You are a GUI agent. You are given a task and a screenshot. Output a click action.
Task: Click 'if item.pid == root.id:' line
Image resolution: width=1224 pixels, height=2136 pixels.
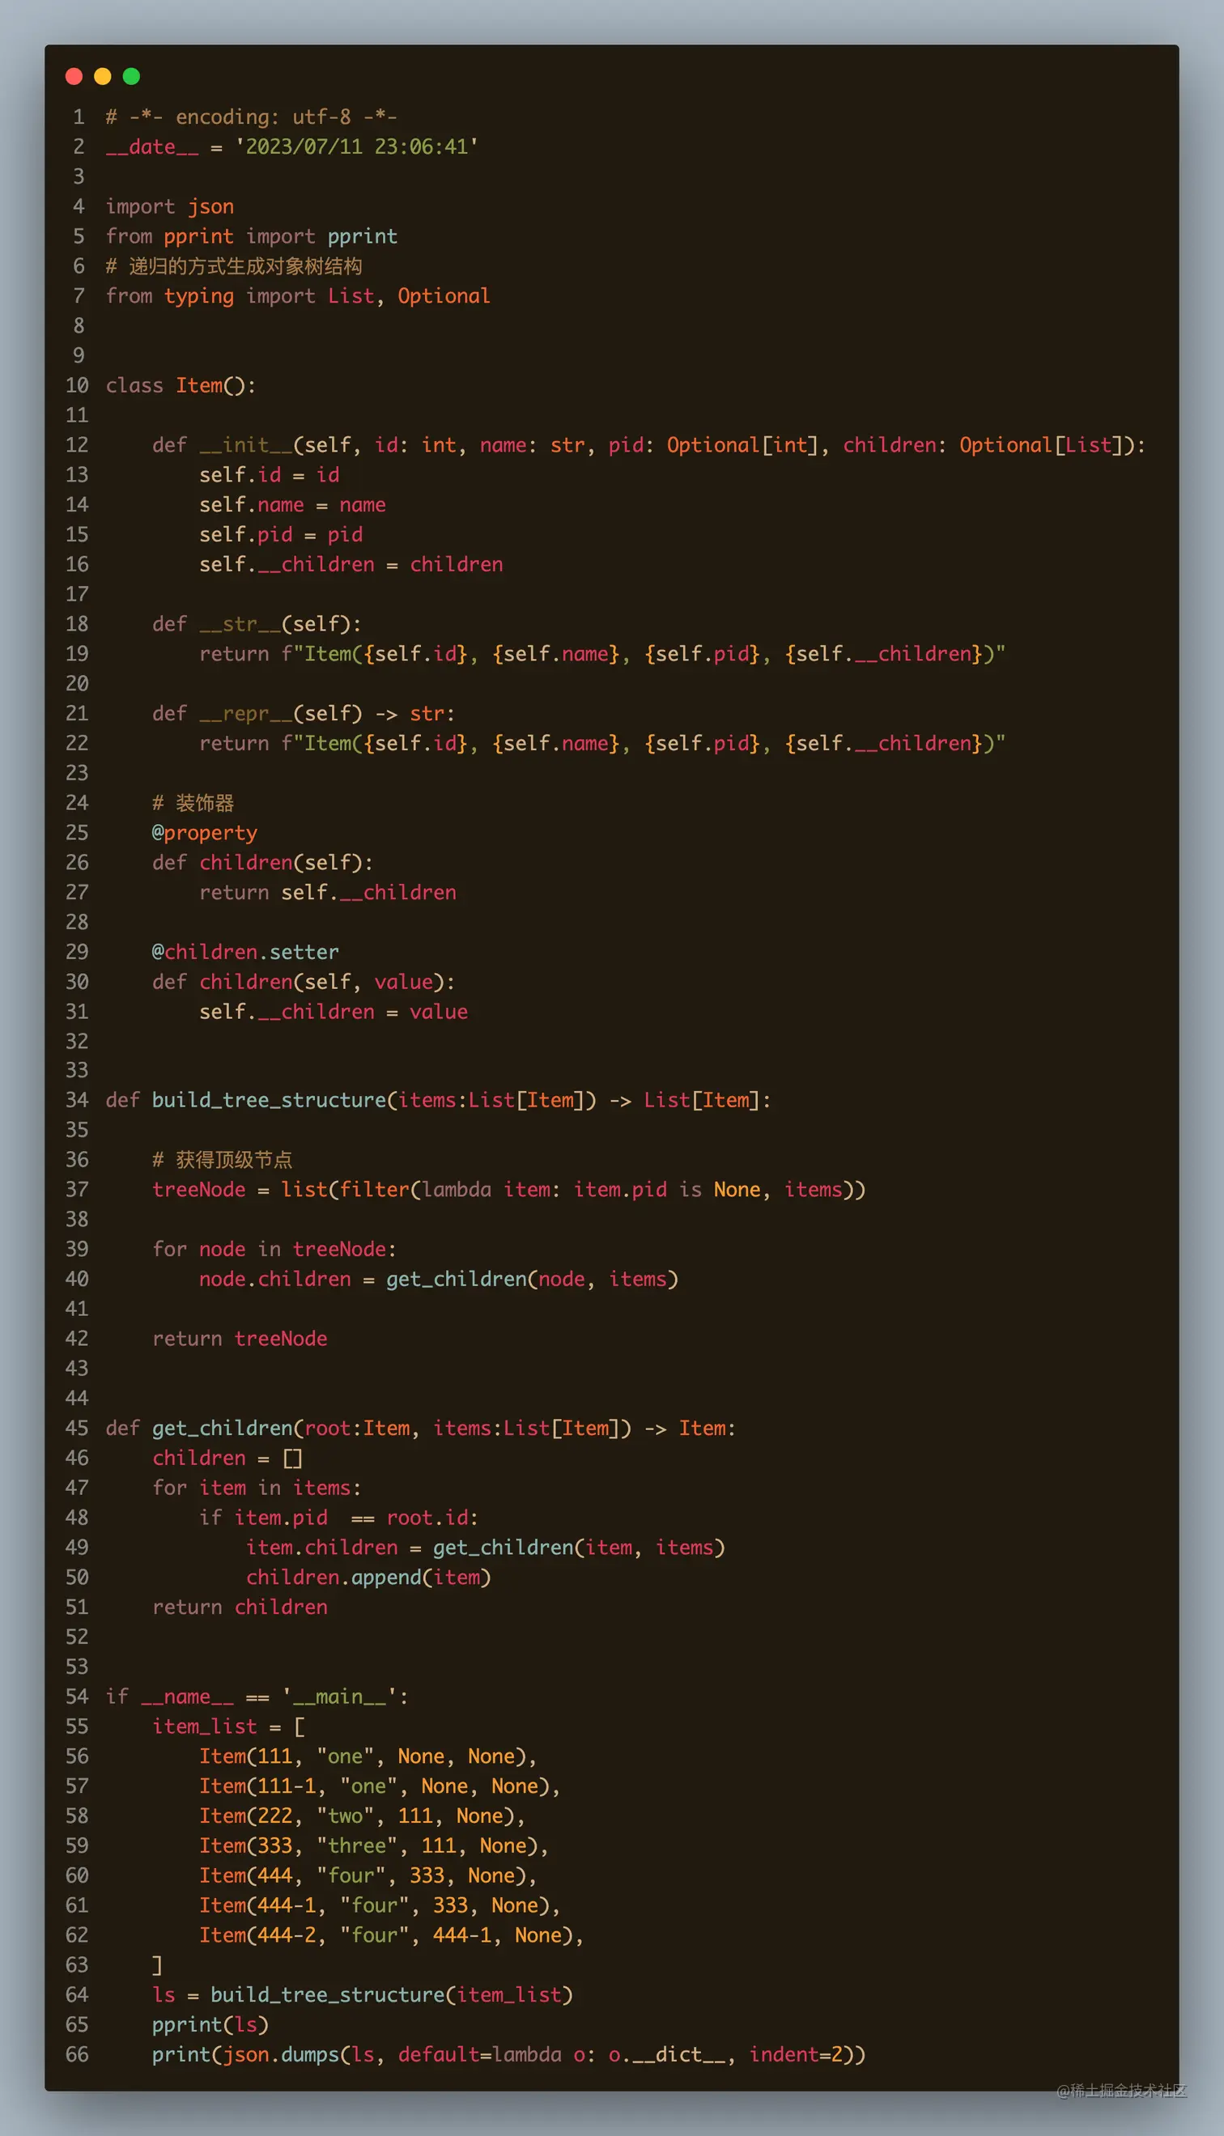coord(338,1518)
